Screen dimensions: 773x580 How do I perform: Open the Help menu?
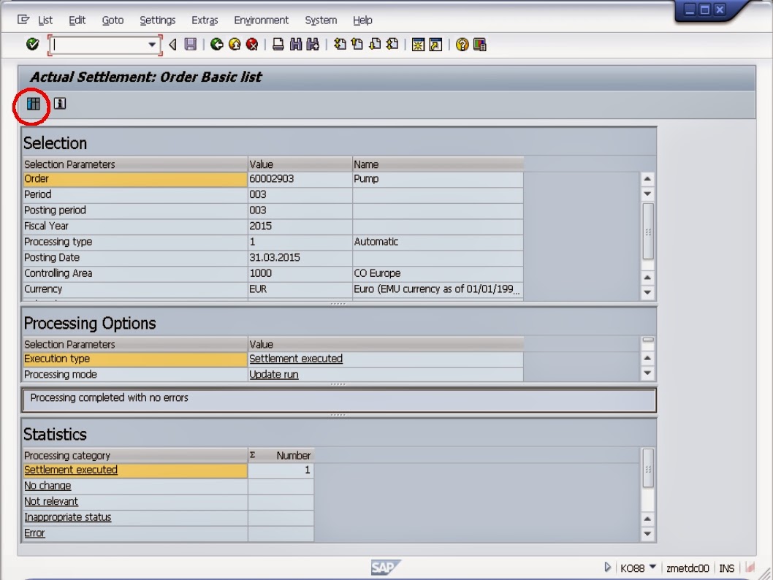pos(362,20)
